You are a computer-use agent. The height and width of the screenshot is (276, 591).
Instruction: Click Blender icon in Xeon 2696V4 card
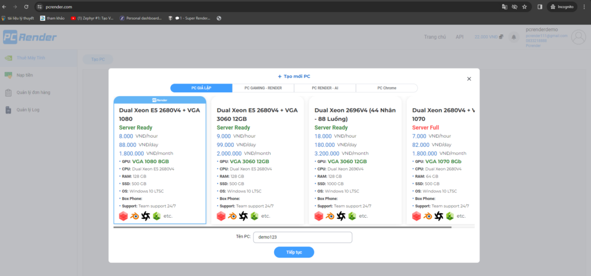pyautogui.click(x=330, y=216)
